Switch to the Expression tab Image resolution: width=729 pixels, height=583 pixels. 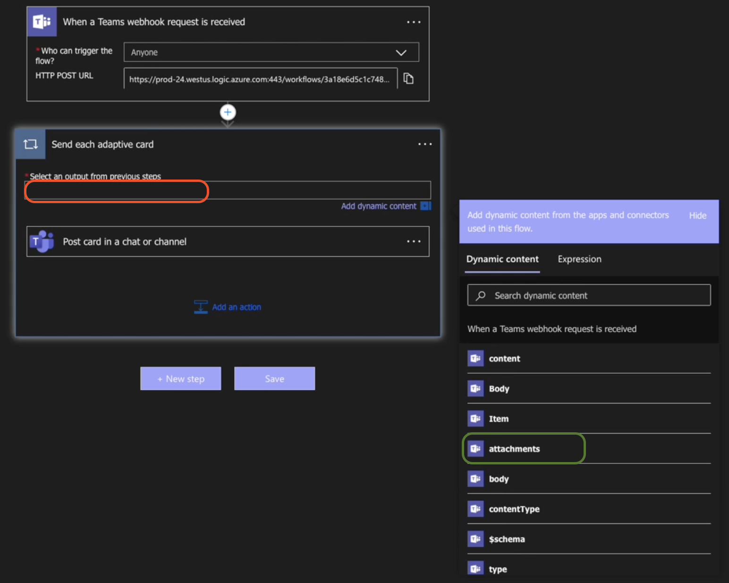[579, 259]
